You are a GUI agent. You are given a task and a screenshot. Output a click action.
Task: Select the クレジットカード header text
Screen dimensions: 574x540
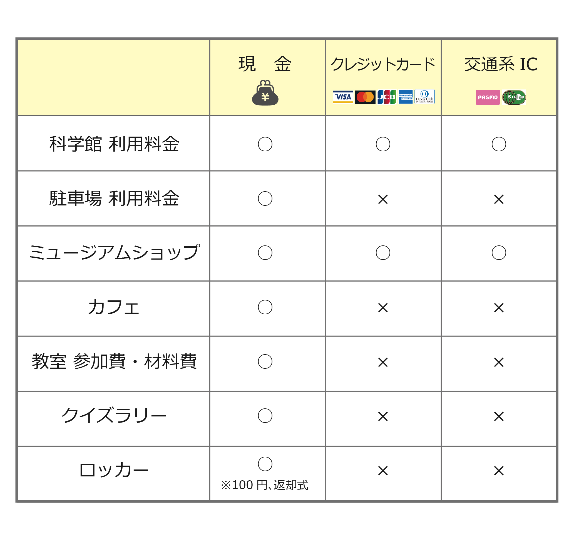click(x=383, y=64)
